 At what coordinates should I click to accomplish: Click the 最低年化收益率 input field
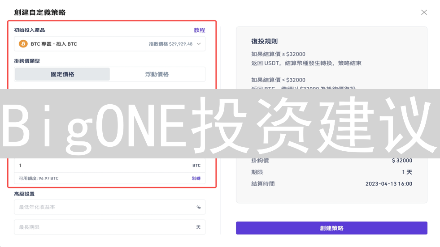pos(110,207)
